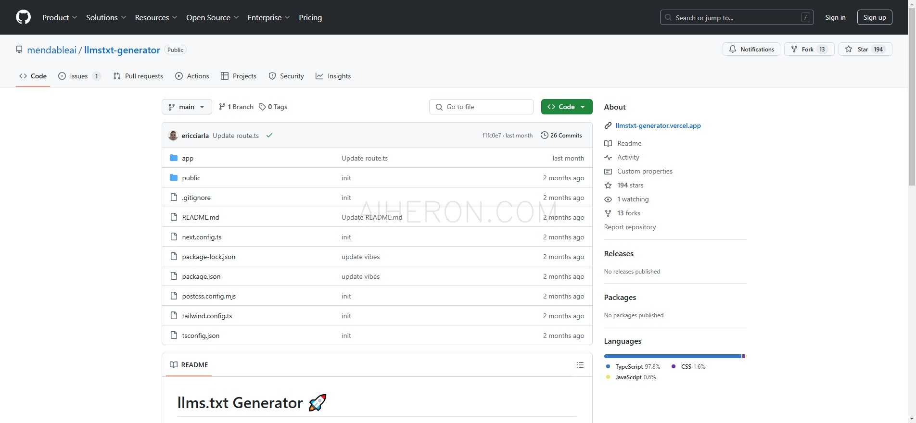Viewport: 916px width, 423px height.
Task: Click ericciarla's avatar picture
Action: [x=173, y=136]
